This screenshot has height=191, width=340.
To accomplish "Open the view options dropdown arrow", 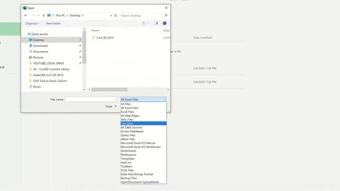I will (x=149, y=23).
